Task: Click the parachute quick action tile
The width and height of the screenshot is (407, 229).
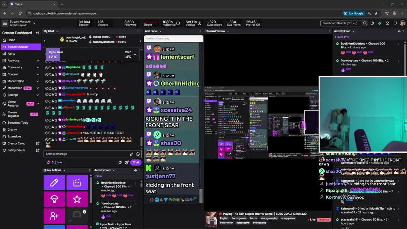Action: [x=54, y=199]
